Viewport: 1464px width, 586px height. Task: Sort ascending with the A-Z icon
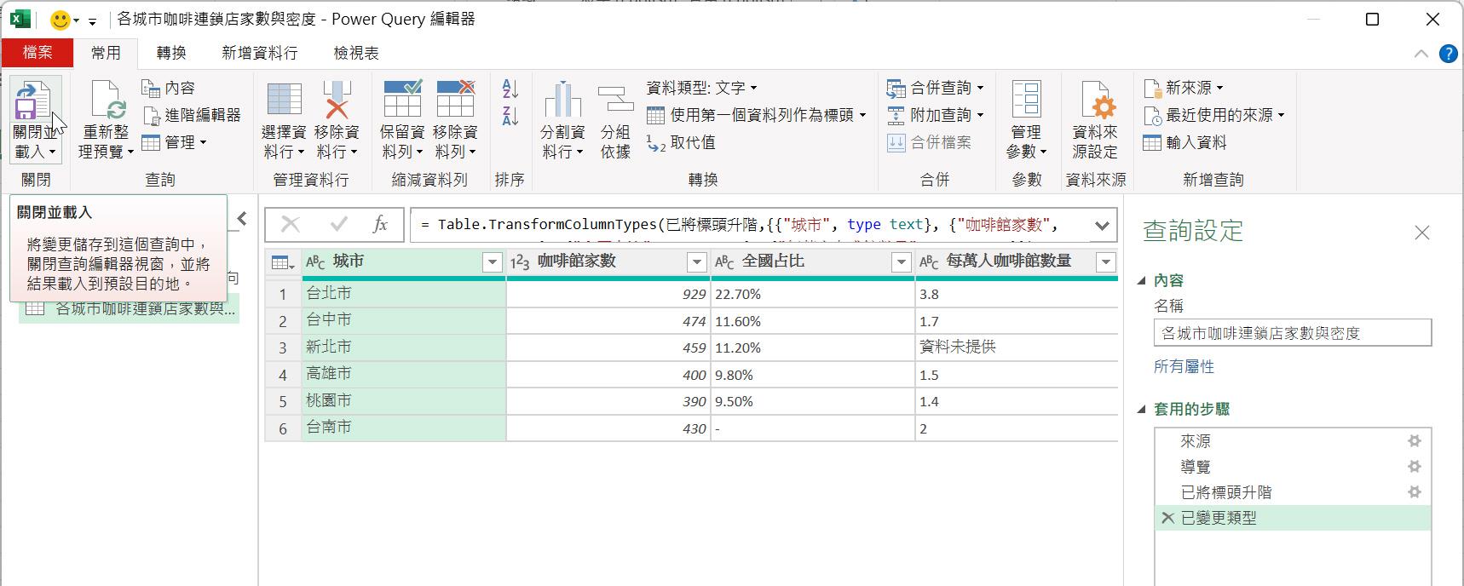[510, 89]
